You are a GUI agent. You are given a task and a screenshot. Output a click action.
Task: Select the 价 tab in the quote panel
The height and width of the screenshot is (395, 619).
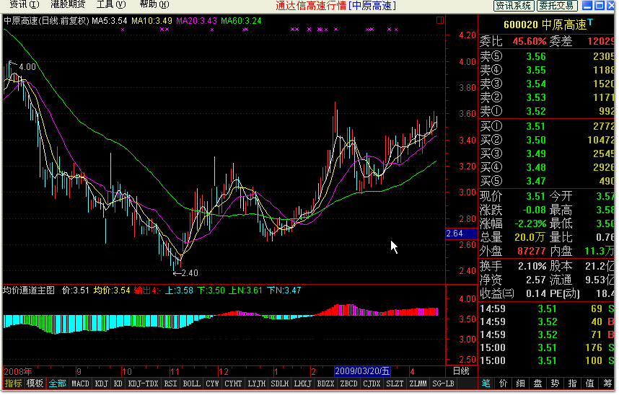(x=504, y=383)
